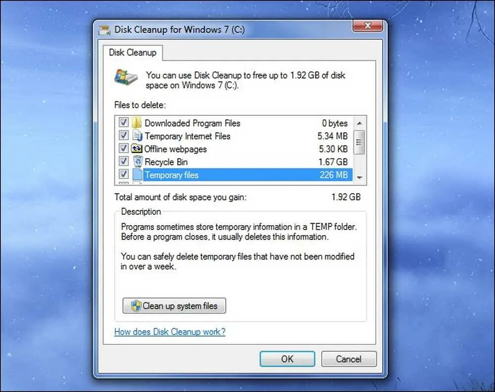
Task: Click the 5.30 KB size value
Action: (333, 149)
